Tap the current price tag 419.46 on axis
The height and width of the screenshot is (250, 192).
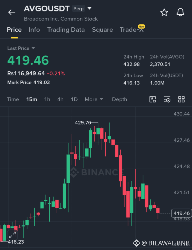click(182, 213)
